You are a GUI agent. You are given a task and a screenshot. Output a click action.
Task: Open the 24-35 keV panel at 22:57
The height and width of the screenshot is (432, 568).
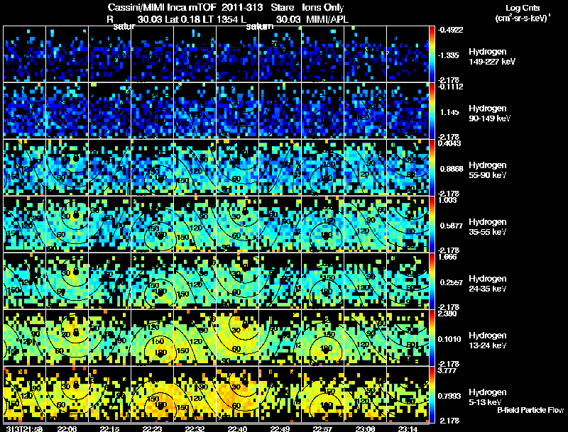(x=322, y=281)
